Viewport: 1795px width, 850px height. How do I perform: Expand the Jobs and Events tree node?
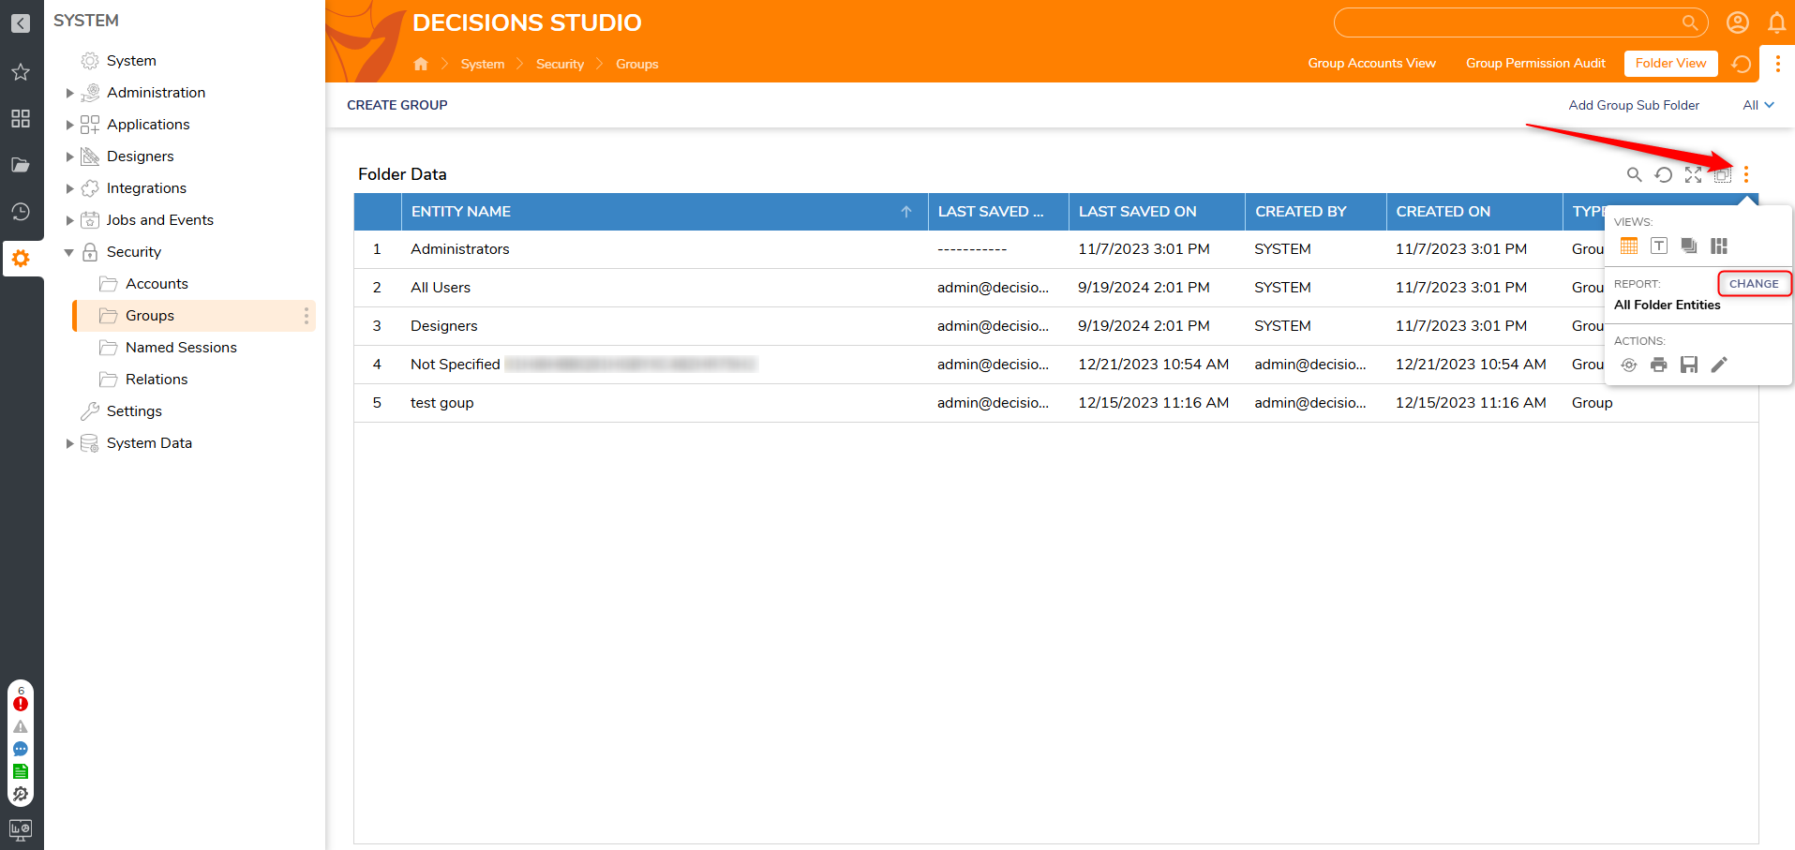pyautogui.click(x=69, y=220)
